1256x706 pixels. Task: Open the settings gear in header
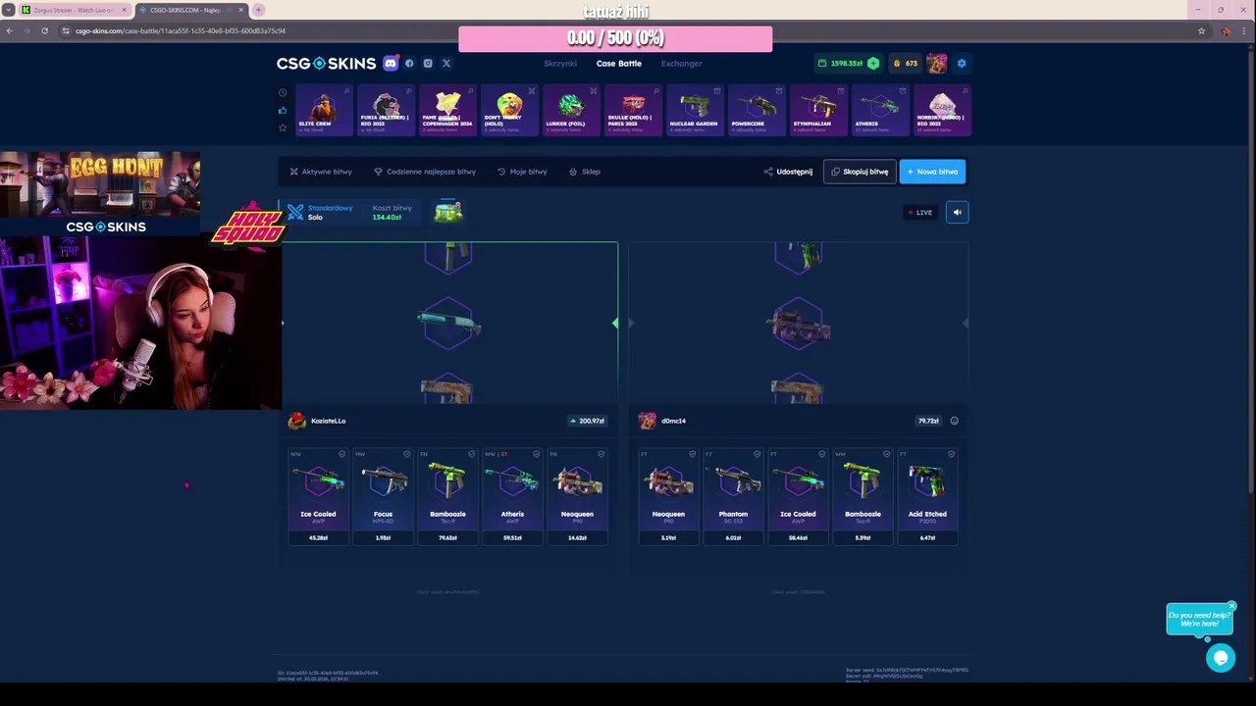pos(962,63)
